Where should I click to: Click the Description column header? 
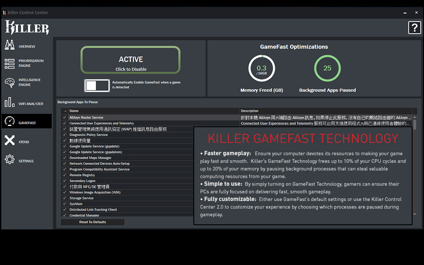point(249,111)
